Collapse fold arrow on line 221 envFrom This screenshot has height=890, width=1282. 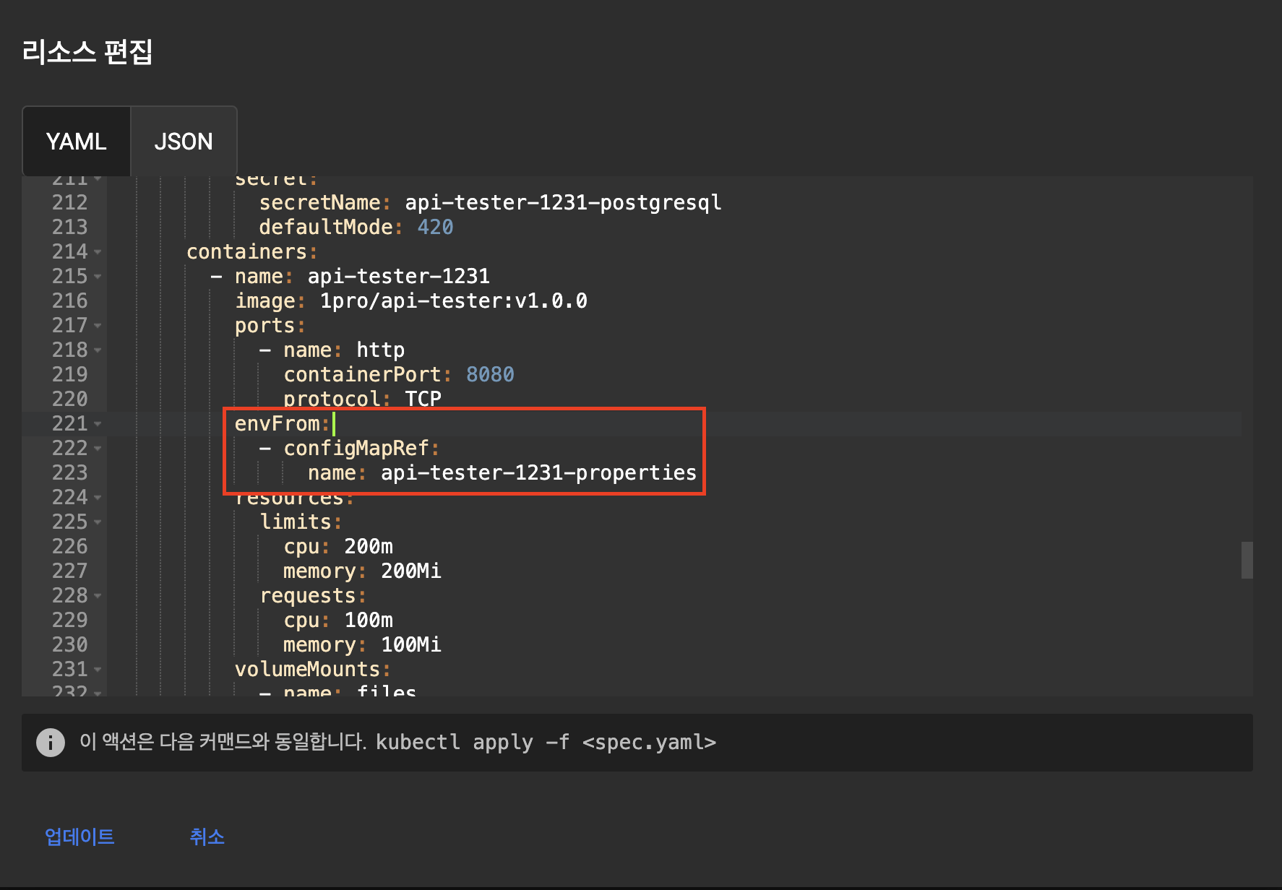point(98,424)
